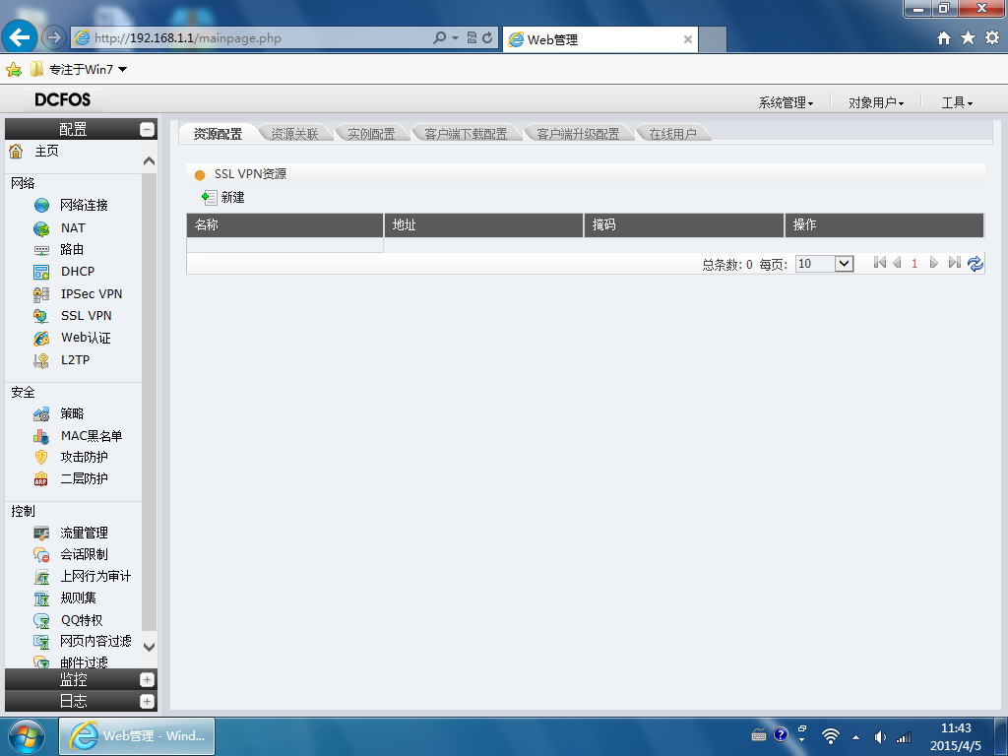Open the 会话限制 icon
Image resolution: width=1008 pixels, height=756 pixels.
pos(41,555)
